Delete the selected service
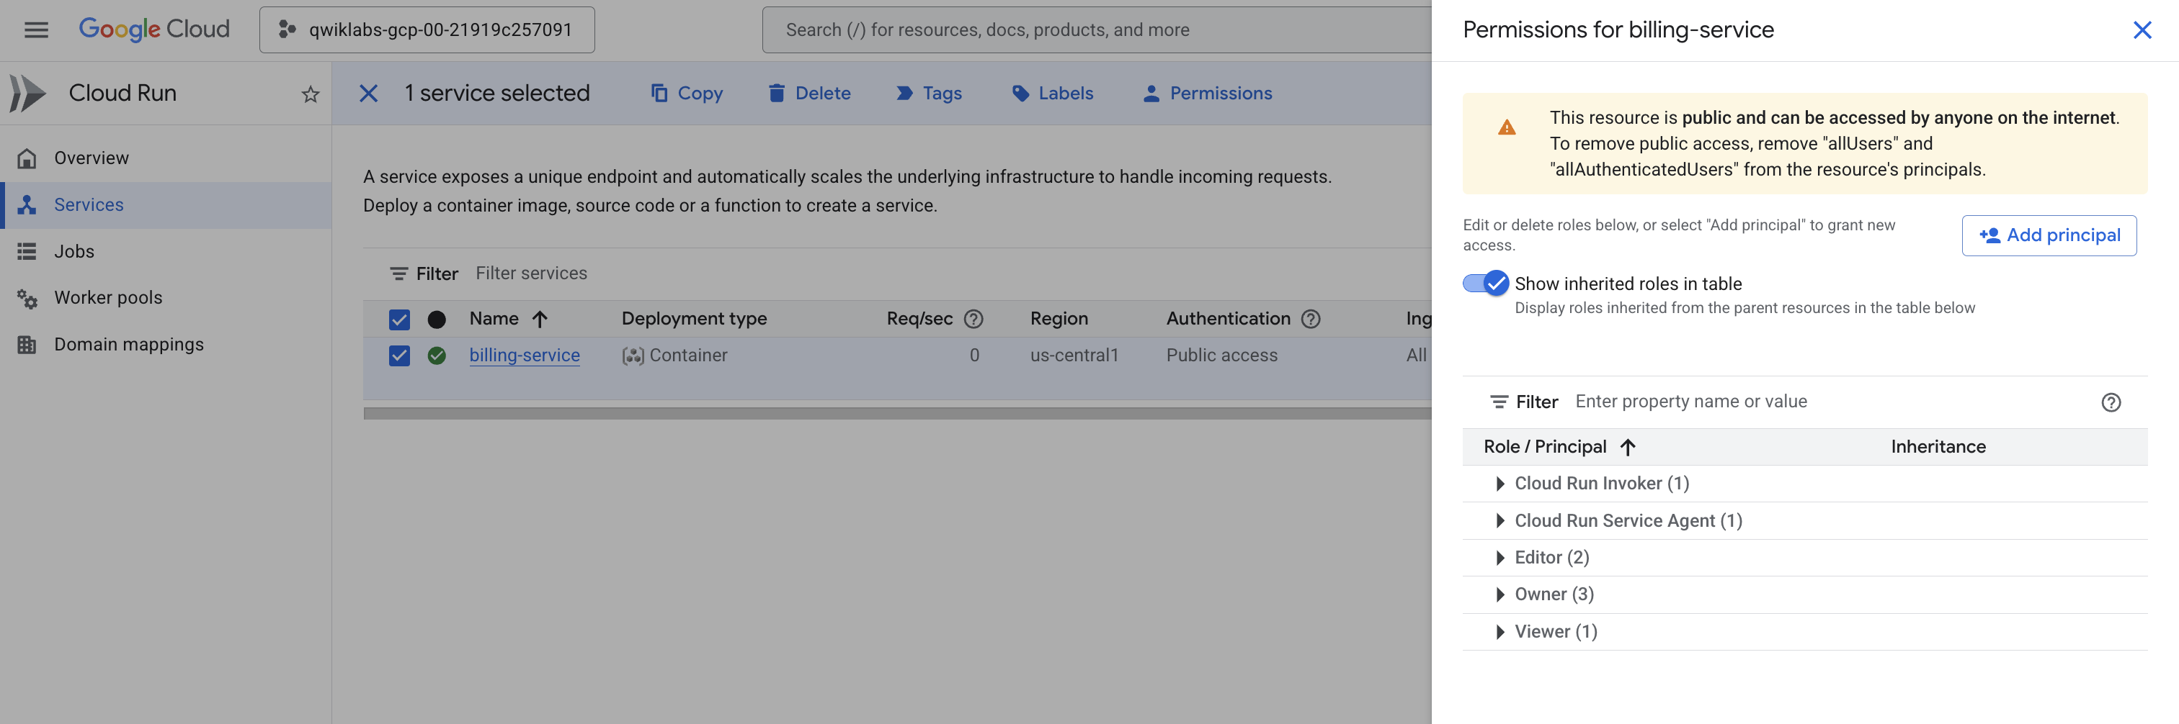2179x724 pixels. [x=808, y=93]
